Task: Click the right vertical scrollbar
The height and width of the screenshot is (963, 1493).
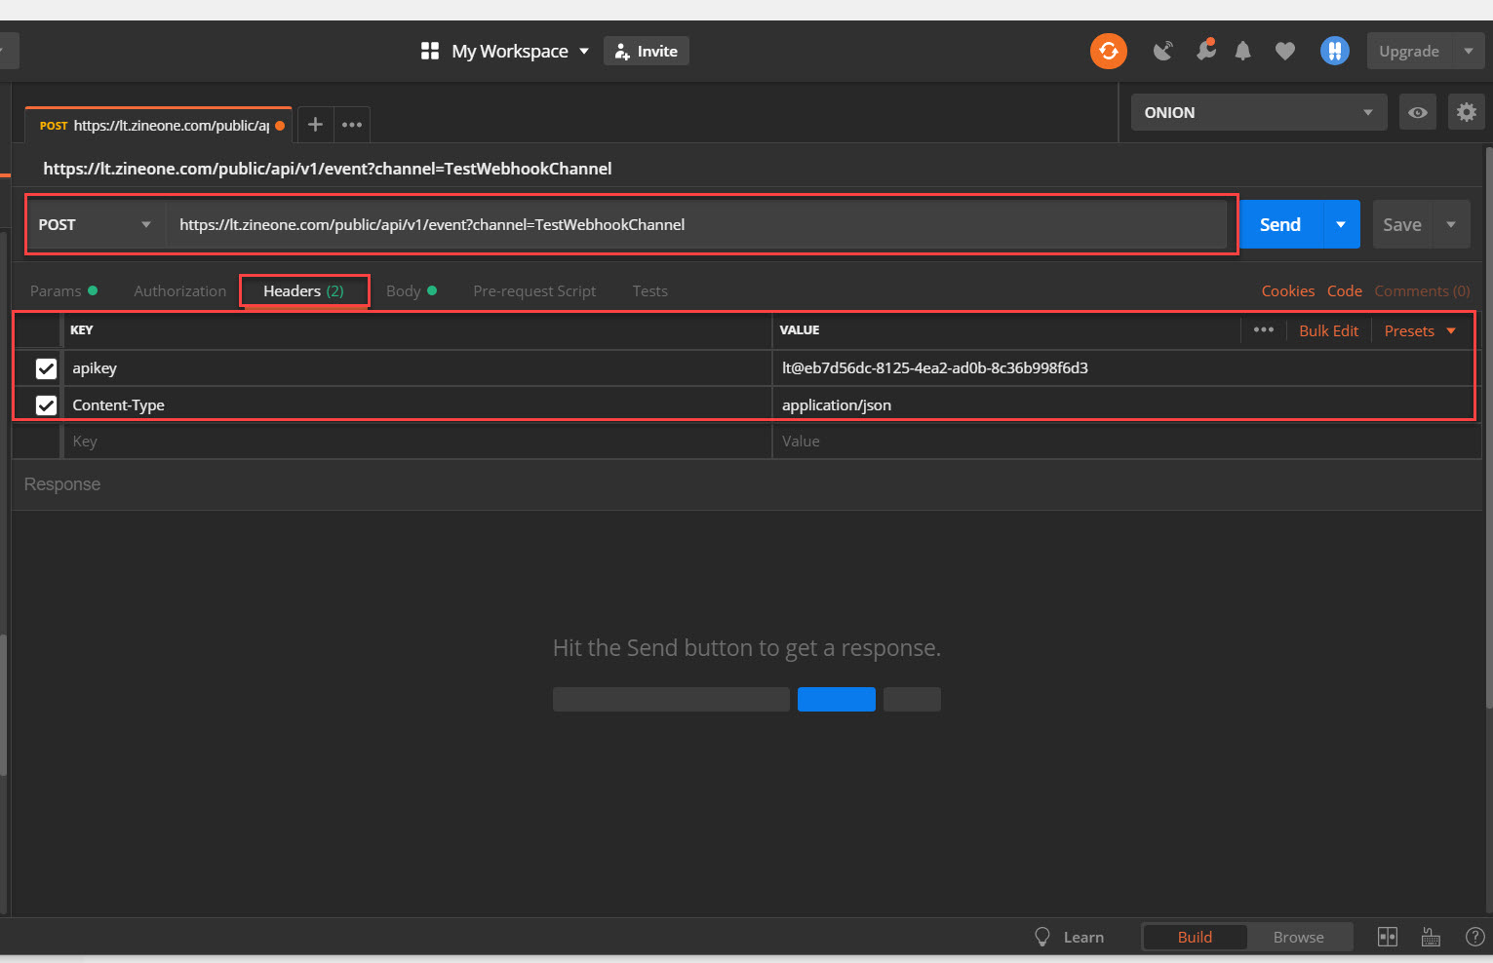Action: tap(1488, 429)
